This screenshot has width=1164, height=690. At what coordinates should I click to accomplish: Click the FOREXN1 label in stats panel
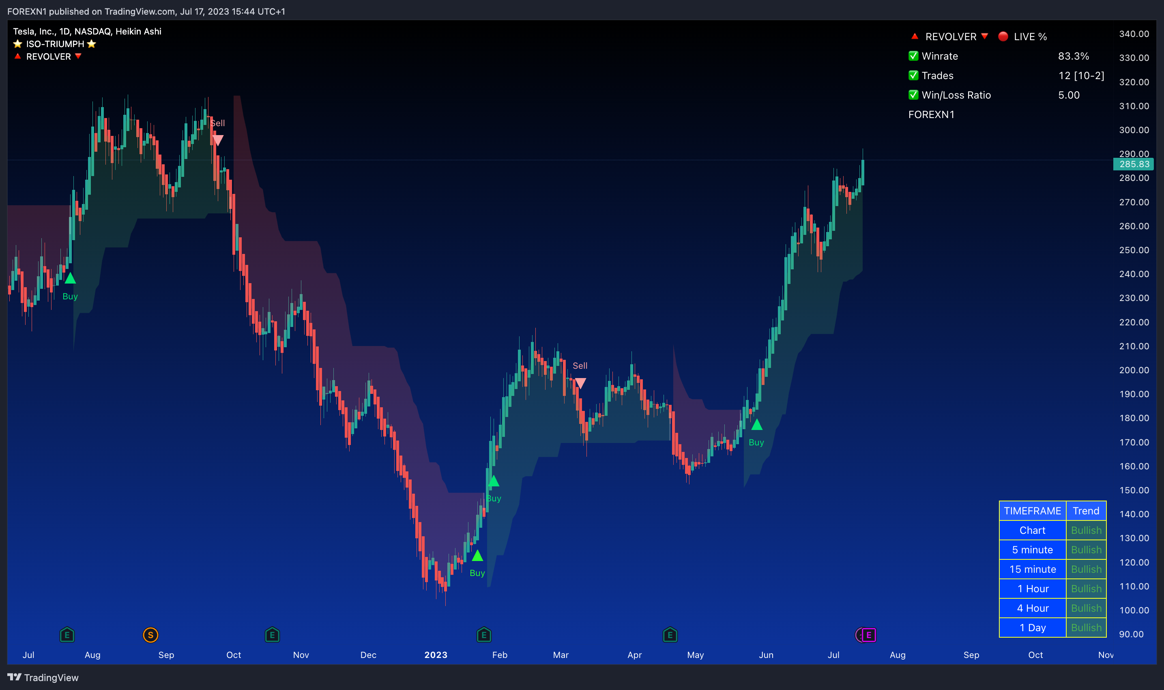point(931,114)
